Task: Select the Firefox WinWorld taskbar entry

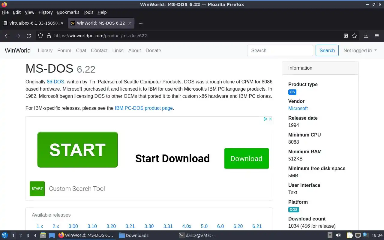Action: pos(86,235)
